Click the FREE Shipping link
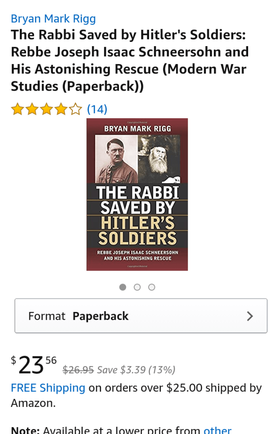The image size is (271, 434). pos(48,388)
